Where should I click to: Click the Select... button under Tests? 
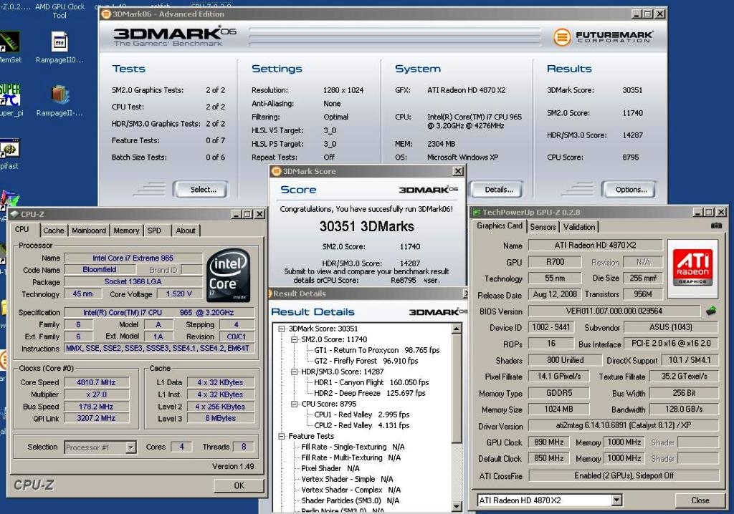click(x=201, y=190)
